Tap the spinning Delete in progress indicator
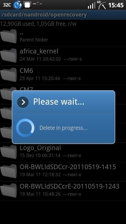 coord(25,128)
